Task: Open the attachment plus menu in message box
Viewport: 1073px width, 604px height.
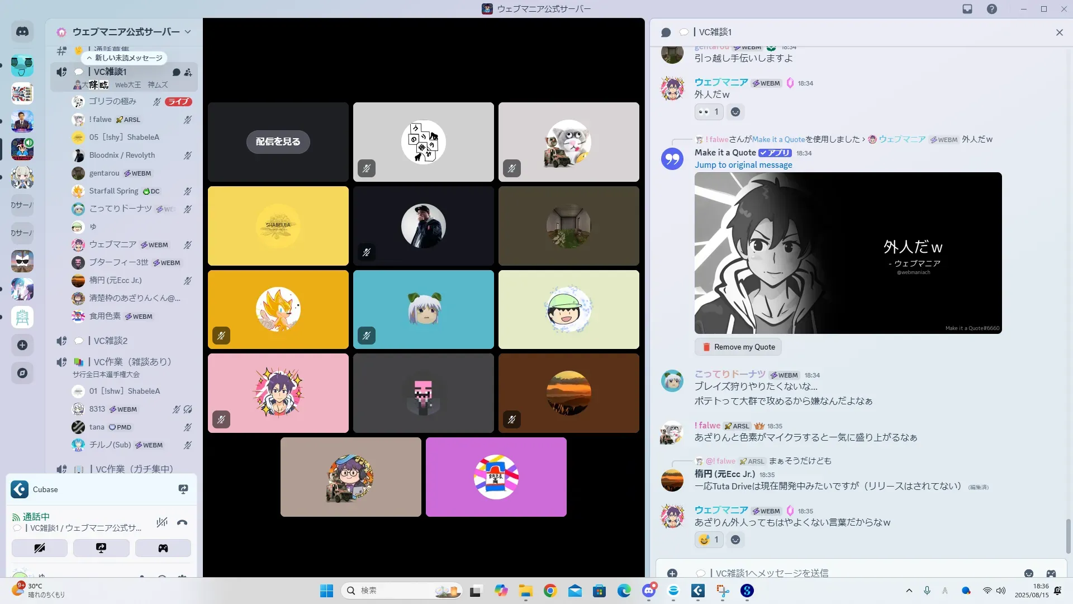Action: [672, 573]
